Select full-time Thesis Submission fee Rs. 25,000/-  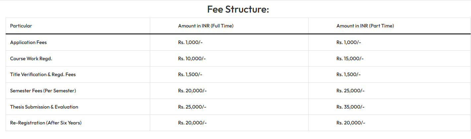[192, 107]
